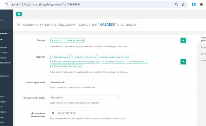Click the plus button next to Города
Screen dimensions: 206x126
coord(183,40)
